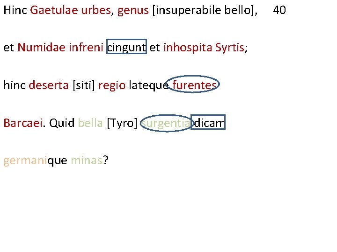Click the orange word germani
This screenshot has width=337, height=252.
coord(25,161)
